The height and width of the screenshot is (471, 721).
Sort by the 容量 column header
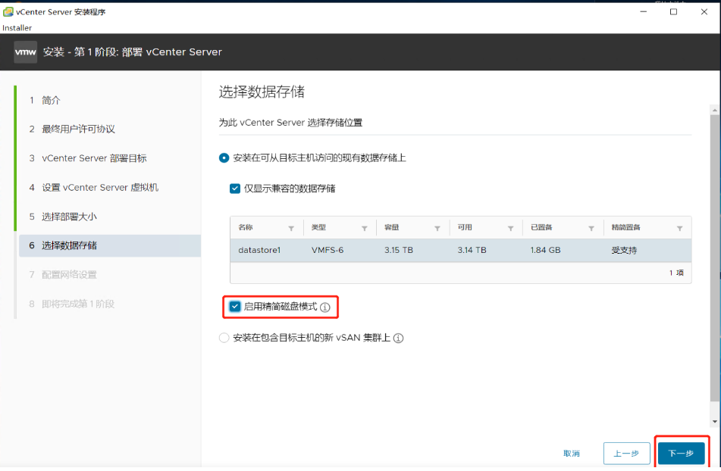pyautogui.click(x=392, y=227)
